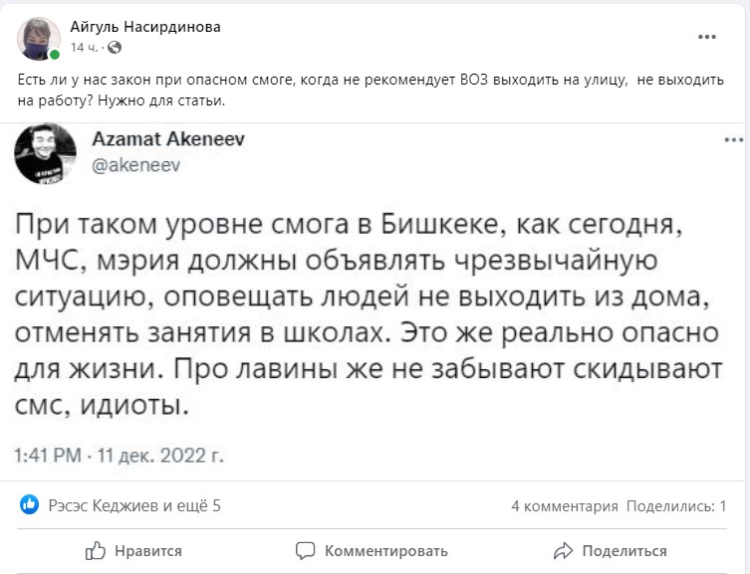Screen dimensions: 750x574
Task: Show who reacted: Рэсэс Кеджиев и ещё 5
Action: (134, 505)
